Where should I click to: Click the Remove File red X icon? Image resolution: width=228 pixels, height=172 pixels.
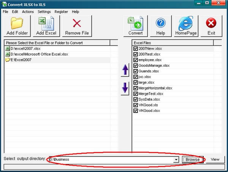pos(77,23)
